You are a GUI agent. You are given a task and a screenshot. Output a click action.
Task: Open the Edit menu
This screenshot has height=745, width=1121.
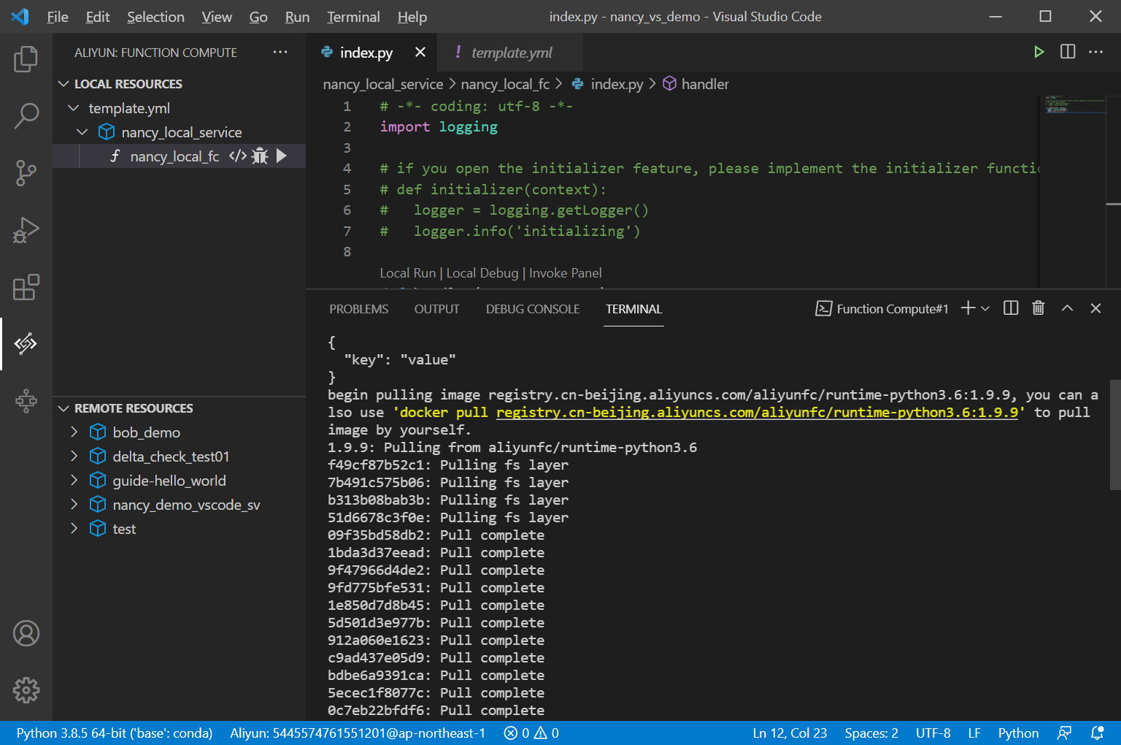[x=98, y=17]
